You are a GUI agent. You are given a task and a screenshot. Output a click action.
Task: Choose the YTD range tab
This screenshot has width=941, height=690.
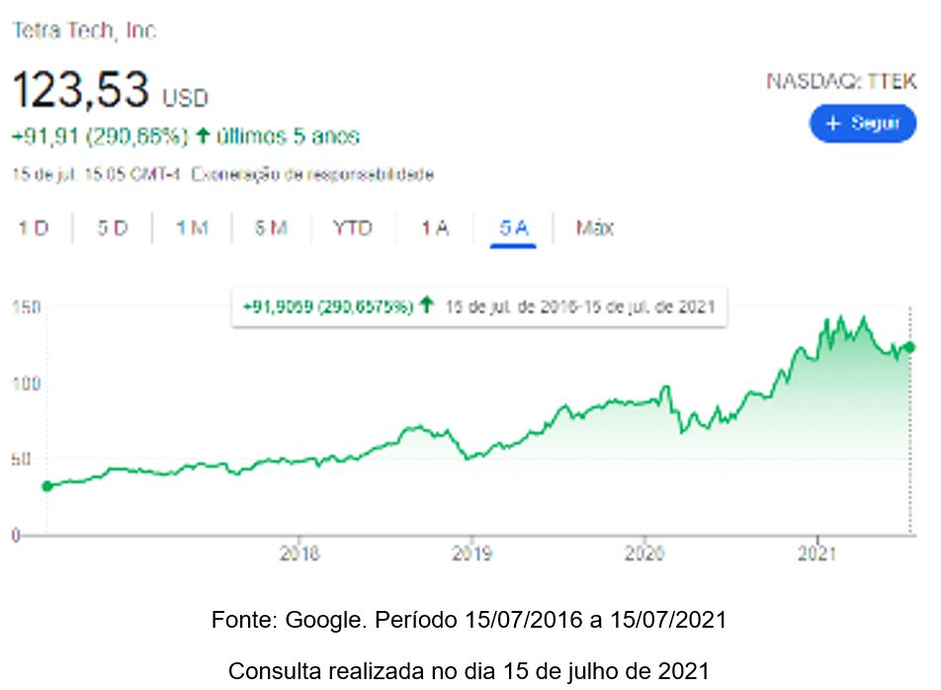coord(352,228)
